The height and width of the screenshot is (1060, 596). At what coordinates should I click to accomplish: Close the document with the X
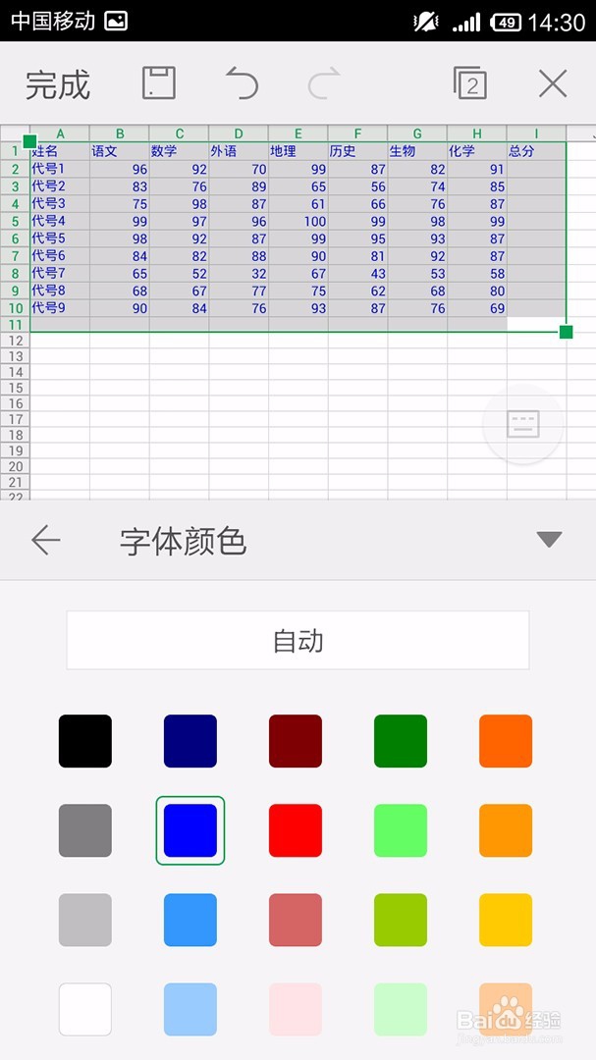[553, 83]
